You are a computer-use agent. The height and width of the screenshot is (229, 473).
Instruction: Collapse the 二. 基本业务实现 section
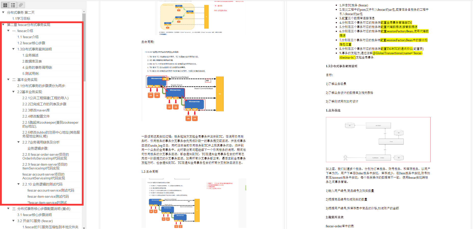[8, 79]
